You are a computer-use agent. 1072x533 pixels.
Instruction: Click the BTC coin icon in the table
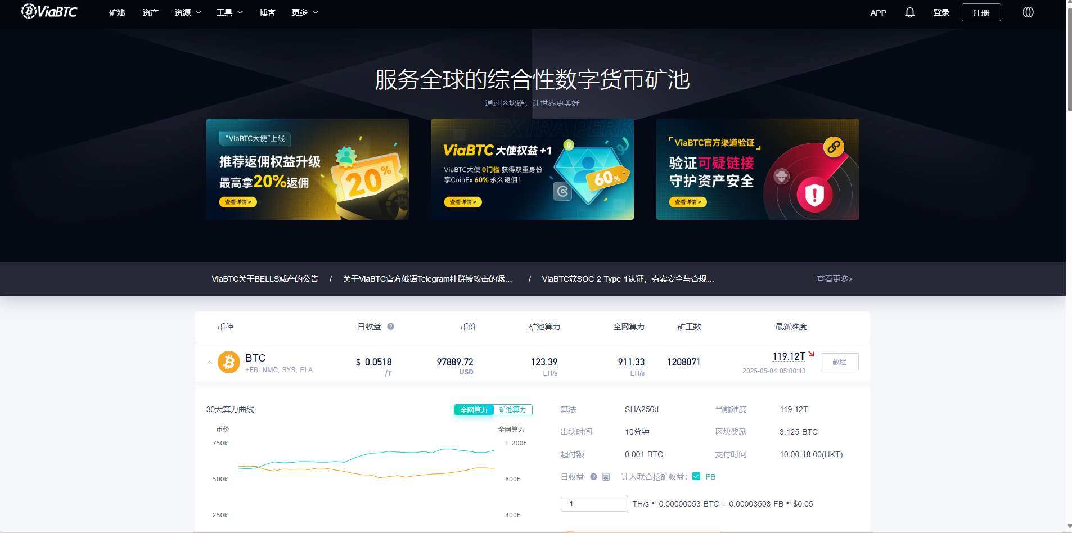click(x=229, y=362)
